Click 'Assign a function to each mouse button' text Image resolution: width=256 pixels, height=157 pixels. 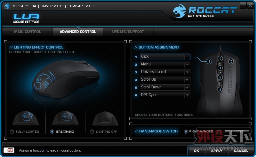pyautogui.click(x=50, y=150)
